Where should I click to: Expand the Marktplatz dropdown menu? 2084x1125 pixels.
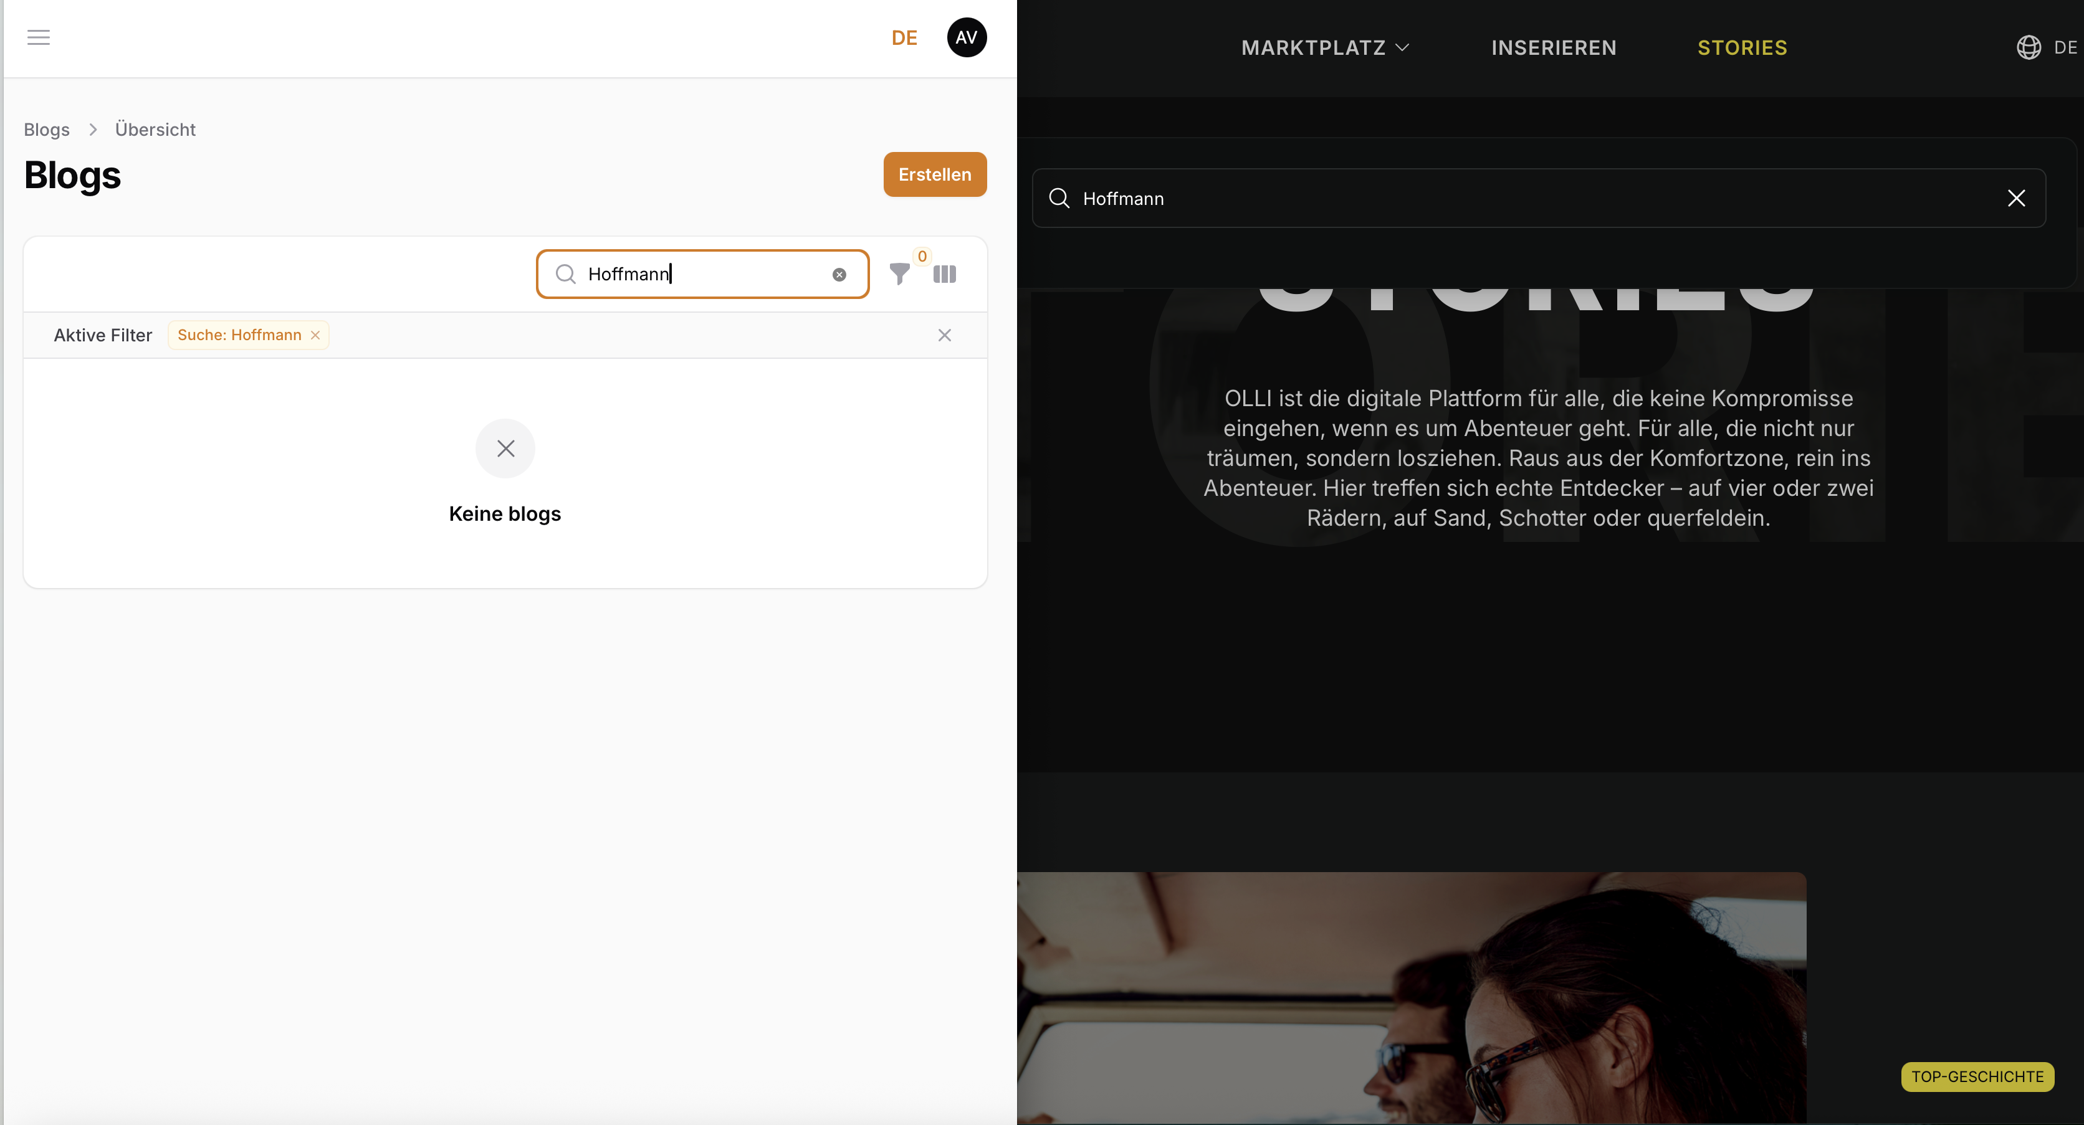point(1324,48)
